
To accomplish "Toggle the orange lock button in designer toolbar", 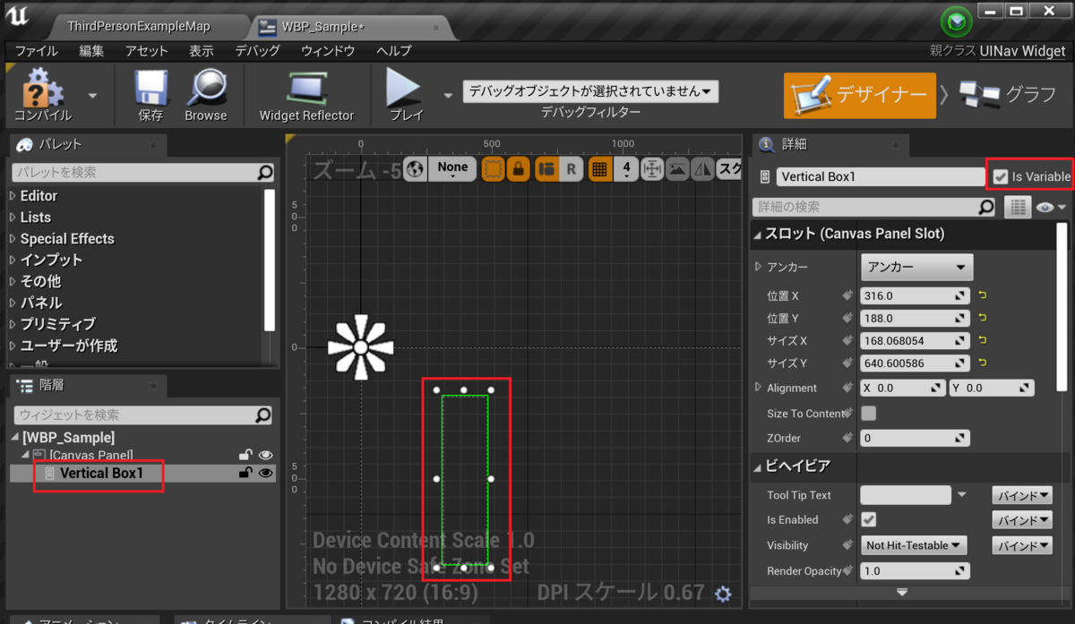I will (518, 168).
